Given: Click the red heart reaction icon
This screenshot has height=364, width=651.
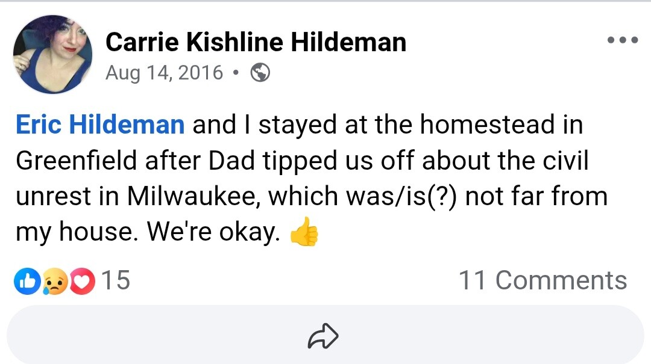Looking at the screenshot, I should pos(83,281).
